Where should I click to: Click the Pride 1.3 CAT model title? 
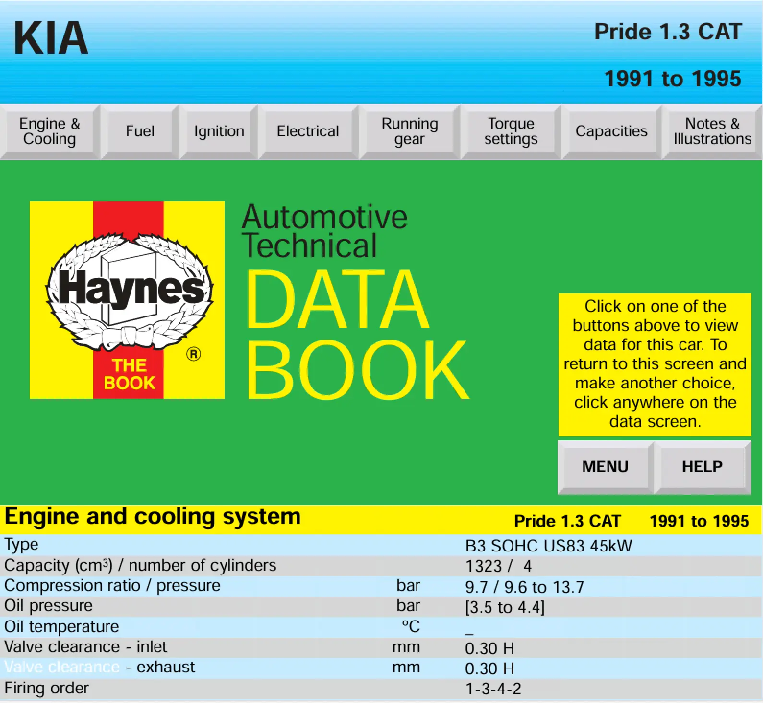pos(668,32)
